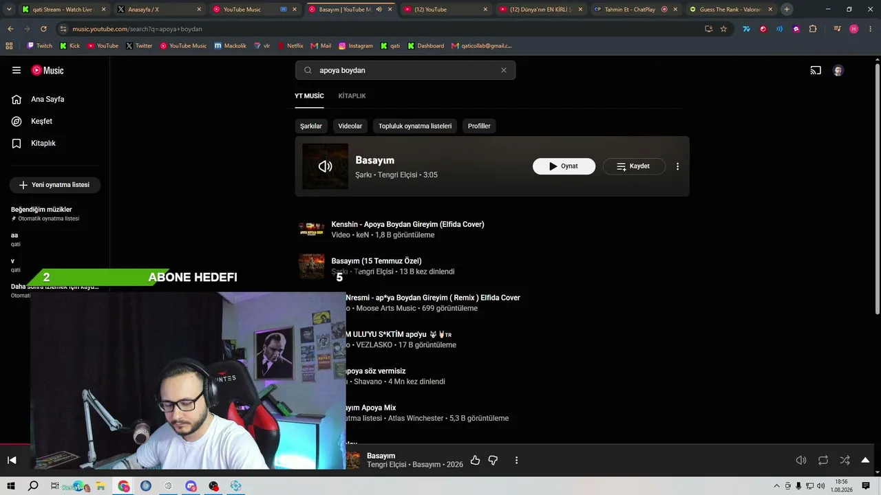881x495 pixels.
Task: Open Chrome media controls icon
Action: coord(837,29)
